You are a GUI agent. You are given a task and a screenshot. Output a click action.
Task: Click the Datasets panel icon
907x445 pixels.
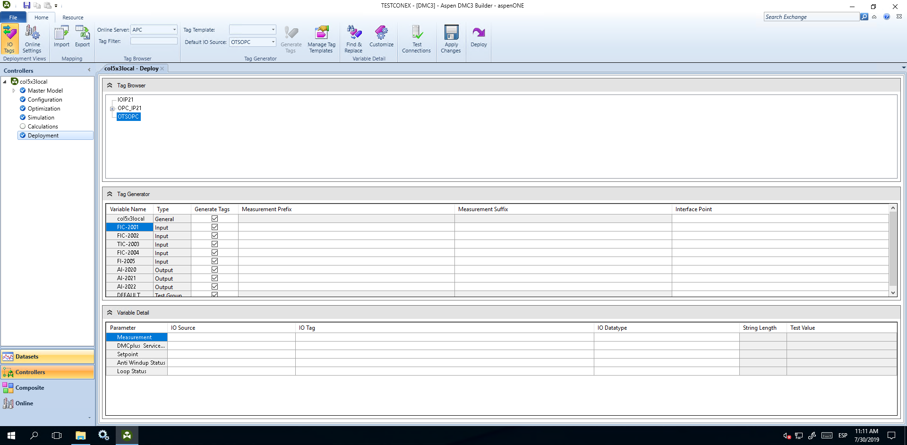8,357
